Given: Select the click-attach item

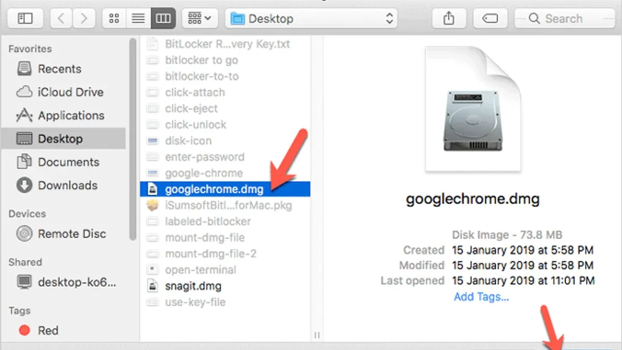Looking at the screenshot, I should [x=225, y=92].
